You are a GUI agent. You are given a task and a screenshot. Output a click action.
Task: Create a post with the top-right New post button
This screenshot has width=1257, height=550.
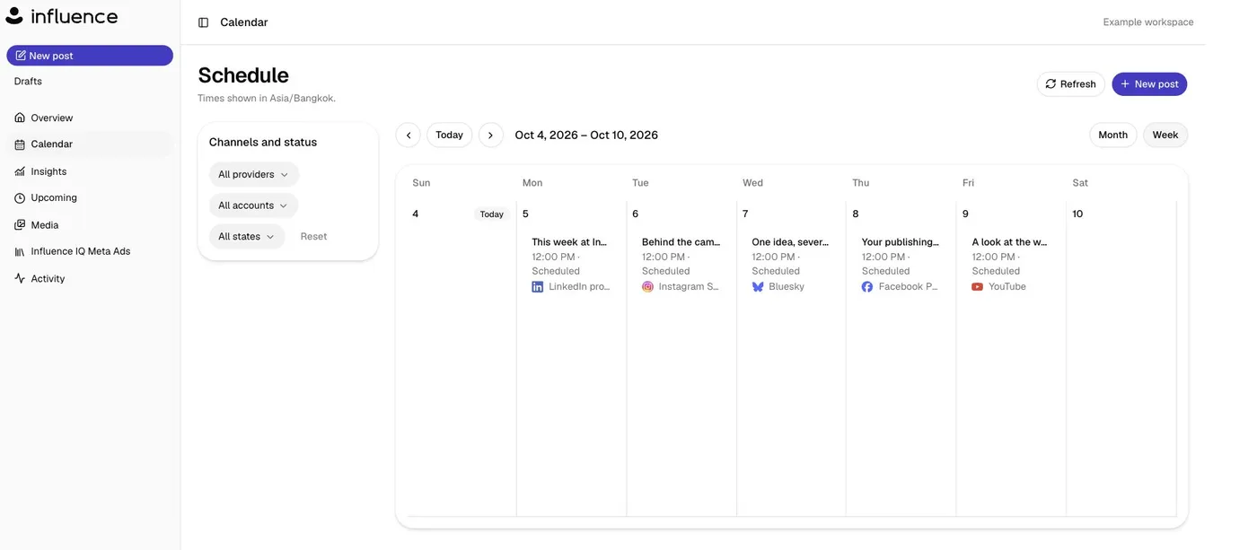click(x=1149, y=84)
